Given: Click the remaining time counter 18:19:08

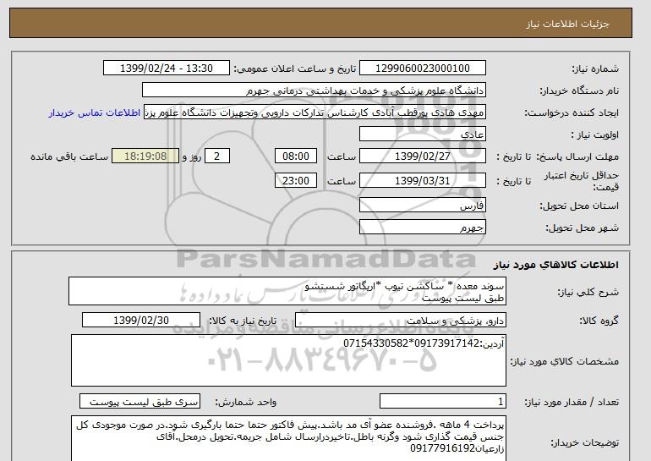Looking at the screenshot, I should point(145,156).
